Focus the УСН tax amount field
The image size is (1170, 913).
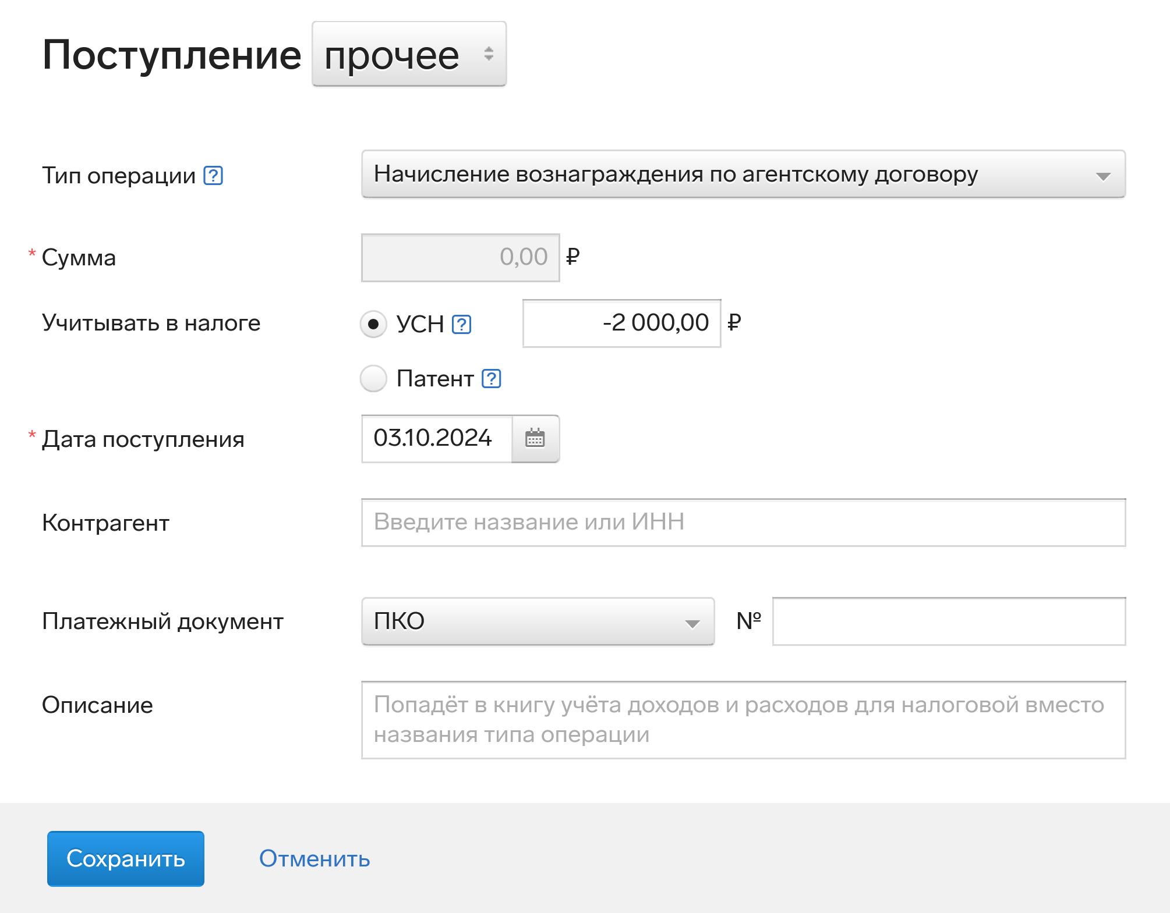click(x=622, y=324)
